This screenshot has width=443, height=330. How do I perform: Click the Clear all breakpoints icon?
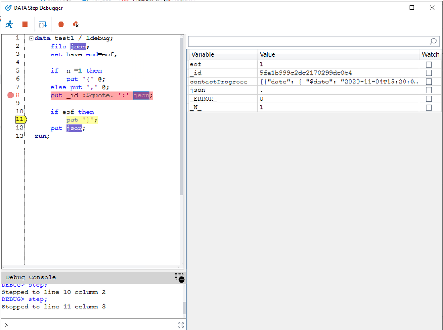76,24
